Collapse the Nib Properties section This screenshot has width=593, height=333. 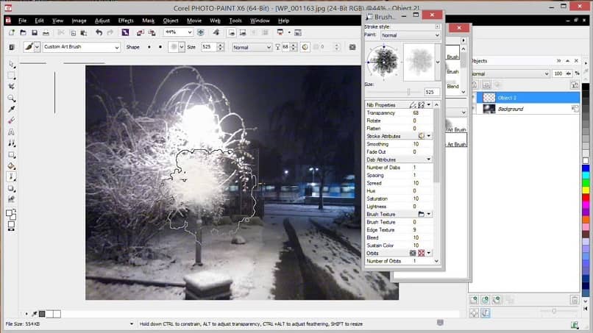click(x=428, y=105)
